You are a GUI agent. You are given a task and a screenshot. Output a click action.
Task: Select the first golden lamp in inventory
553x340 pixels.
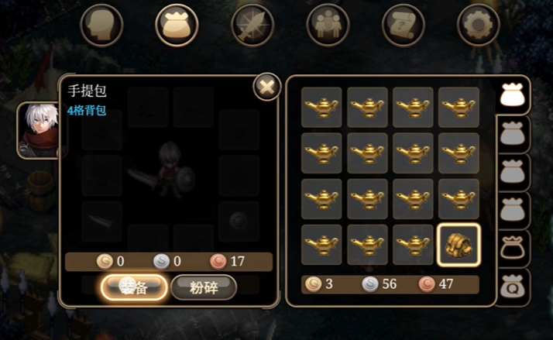tap(321, 107)
